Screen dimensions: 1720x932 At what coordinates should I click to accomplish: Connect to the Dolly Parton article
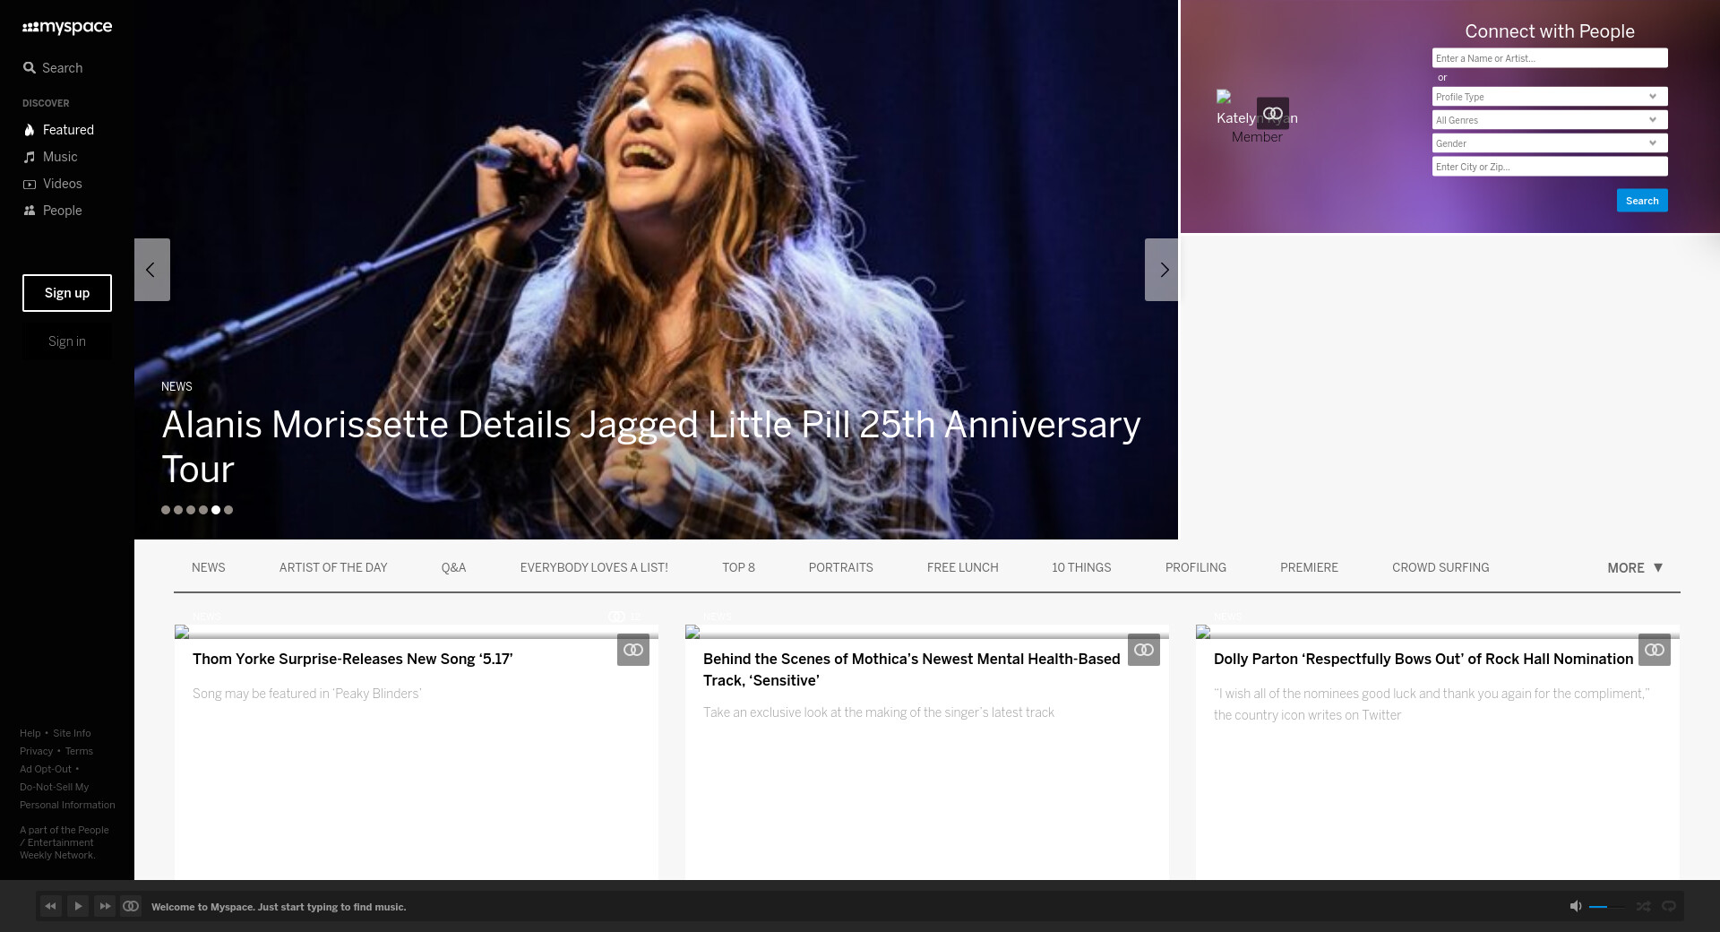click(x=1654, y=650)
